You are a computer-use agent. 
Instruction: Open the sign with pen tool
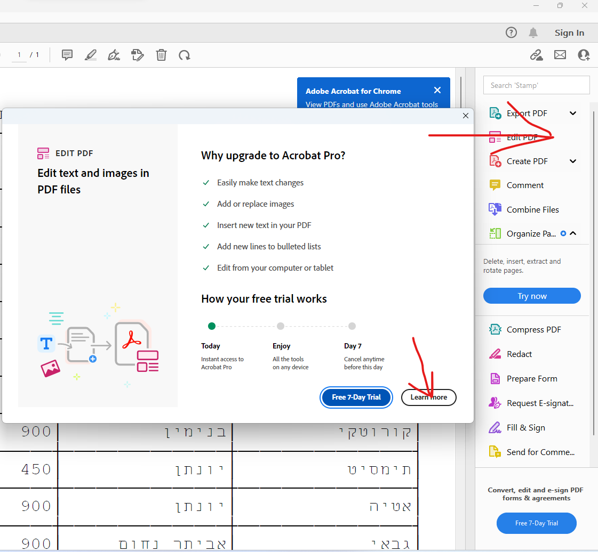114,55
